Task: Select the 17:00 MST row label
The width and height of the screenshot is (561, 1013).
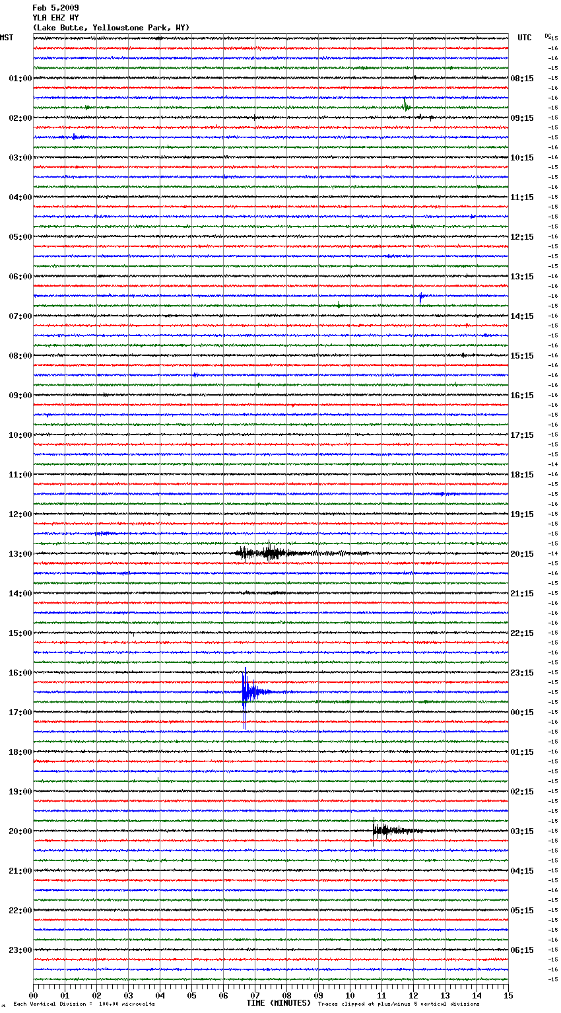Action: coord(20,713)
